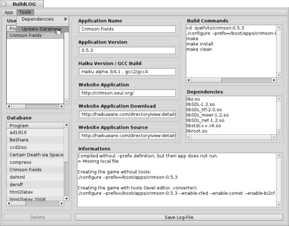Choose Update Database from Tools menu
289x226 pixels.
coord(41,29)
